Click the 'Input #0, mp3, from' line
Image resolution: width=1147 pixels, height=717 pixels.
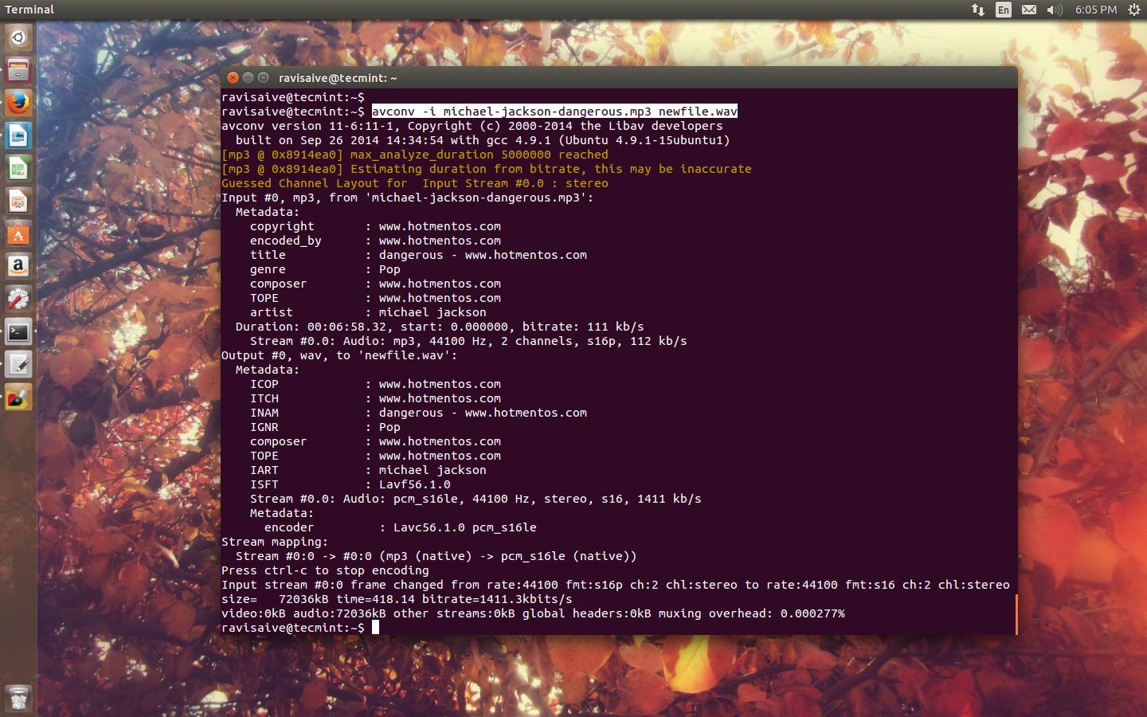408,198
